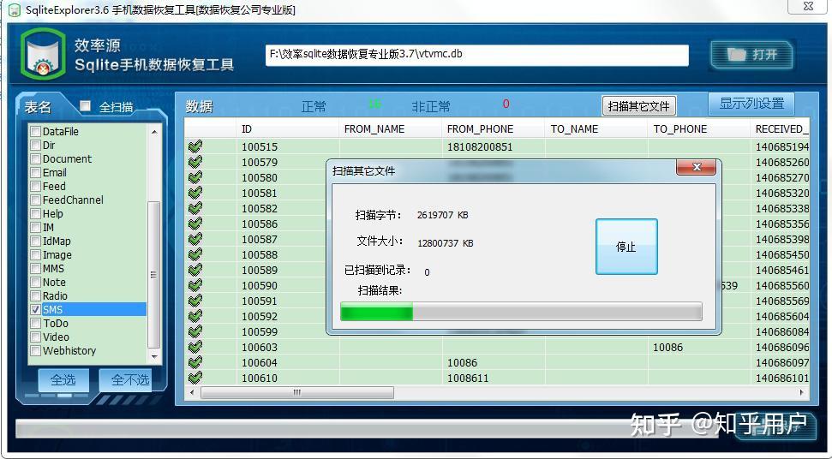Click the check mark icon for row 100515
This screenshot has height=459, width=832.
[x=195, y=146]
